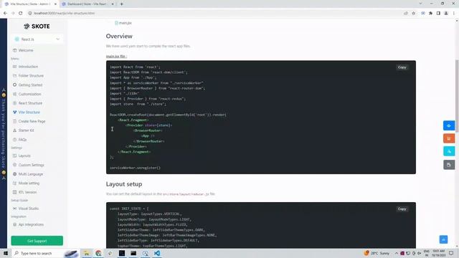The image size is (459, 258).
Task: Open the tab search chevron
Action: [421, 4]
